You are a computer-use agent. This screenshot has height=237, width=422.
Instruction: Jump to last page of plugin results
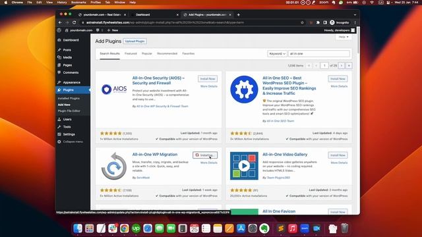click(349, 66)
